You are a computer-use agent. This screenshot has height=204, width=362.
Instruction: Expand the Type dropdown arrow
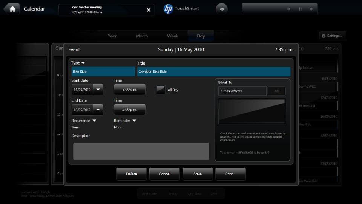coord(83,63)
